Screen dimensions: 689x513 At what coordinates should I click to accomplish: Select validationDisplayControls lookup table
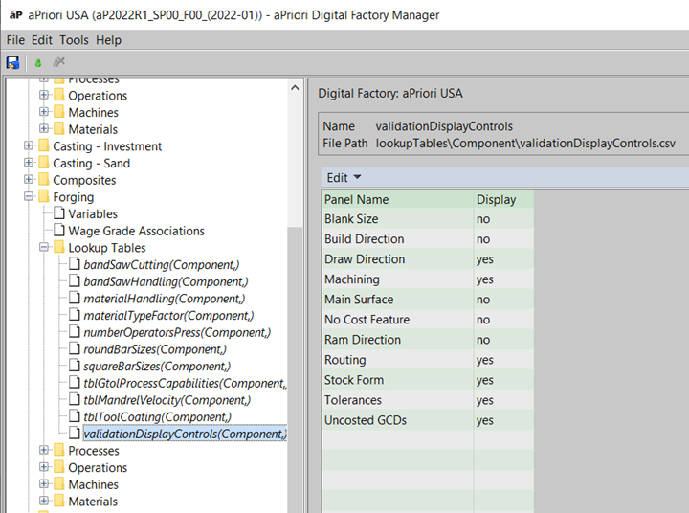click(x=185, y=434)
